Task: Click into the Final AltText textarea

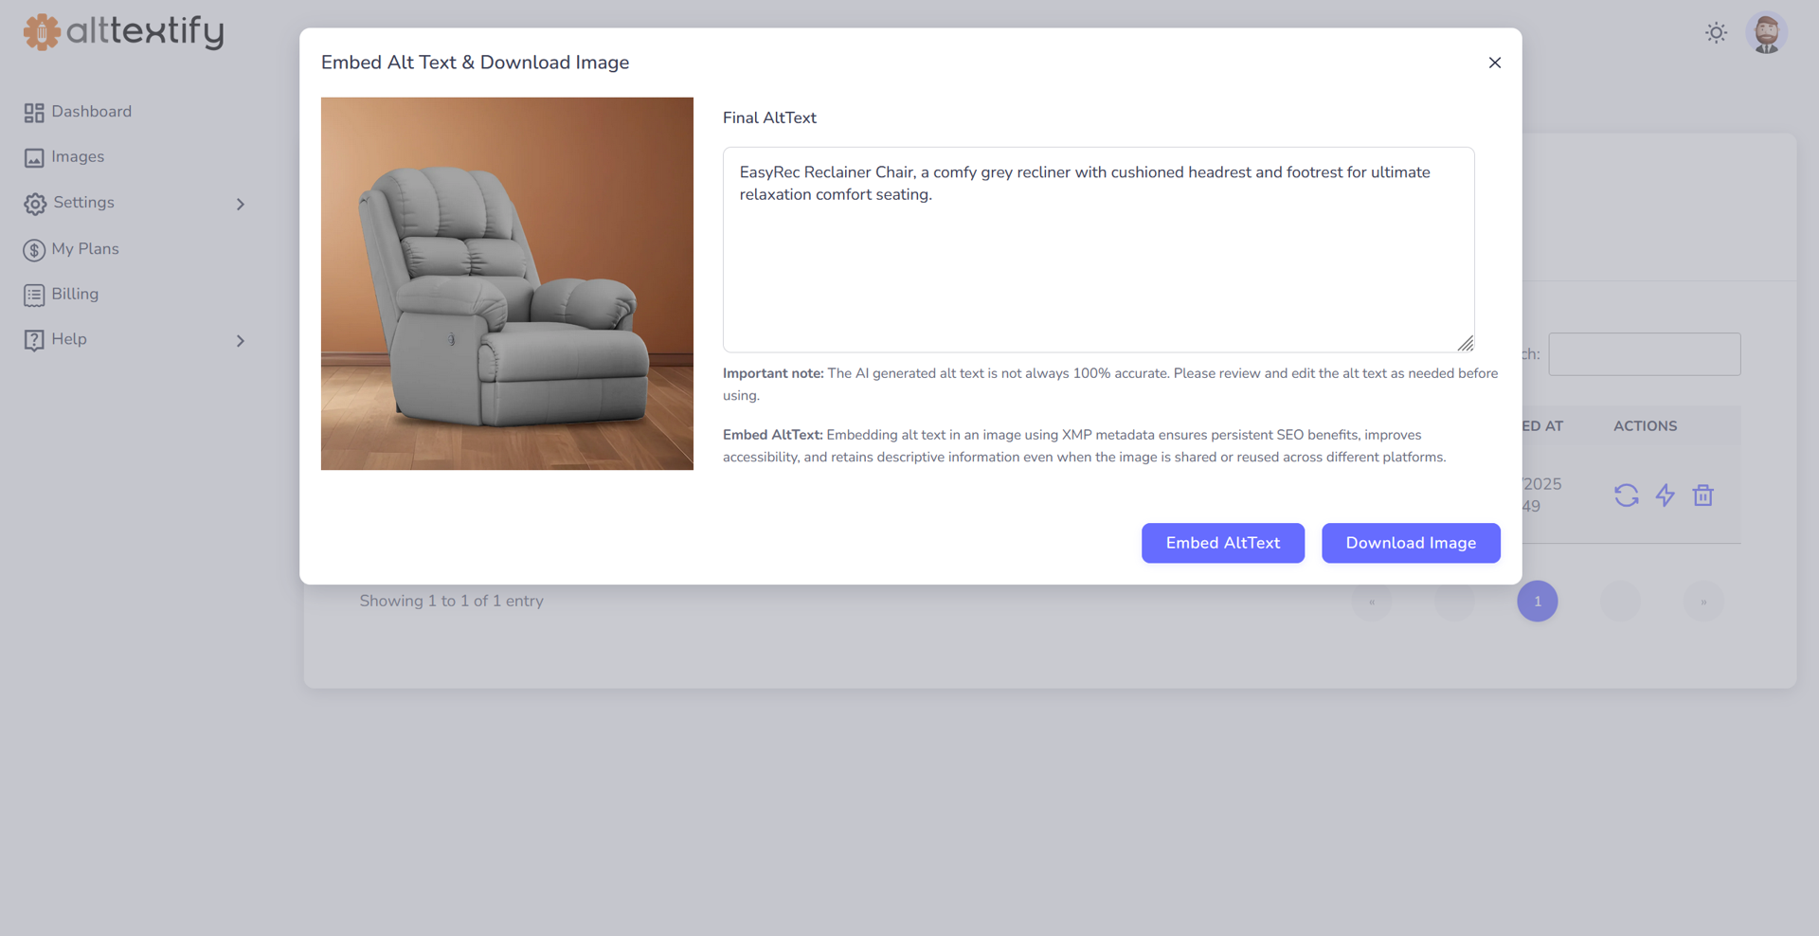Action: pos(1099,250)
